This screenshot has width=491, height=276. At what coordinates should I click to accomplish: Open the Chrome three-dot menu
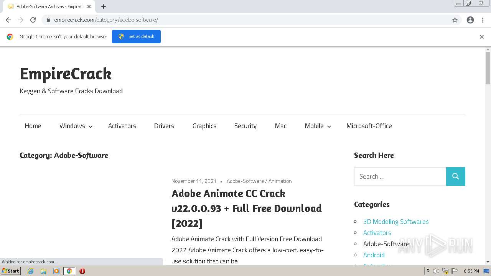tap(483, 20)
